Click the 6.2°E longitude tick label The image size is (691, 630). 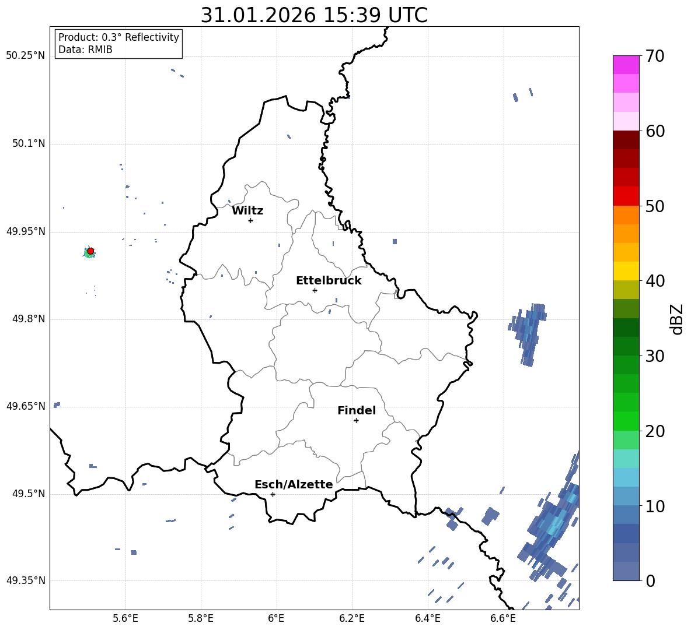352,618
